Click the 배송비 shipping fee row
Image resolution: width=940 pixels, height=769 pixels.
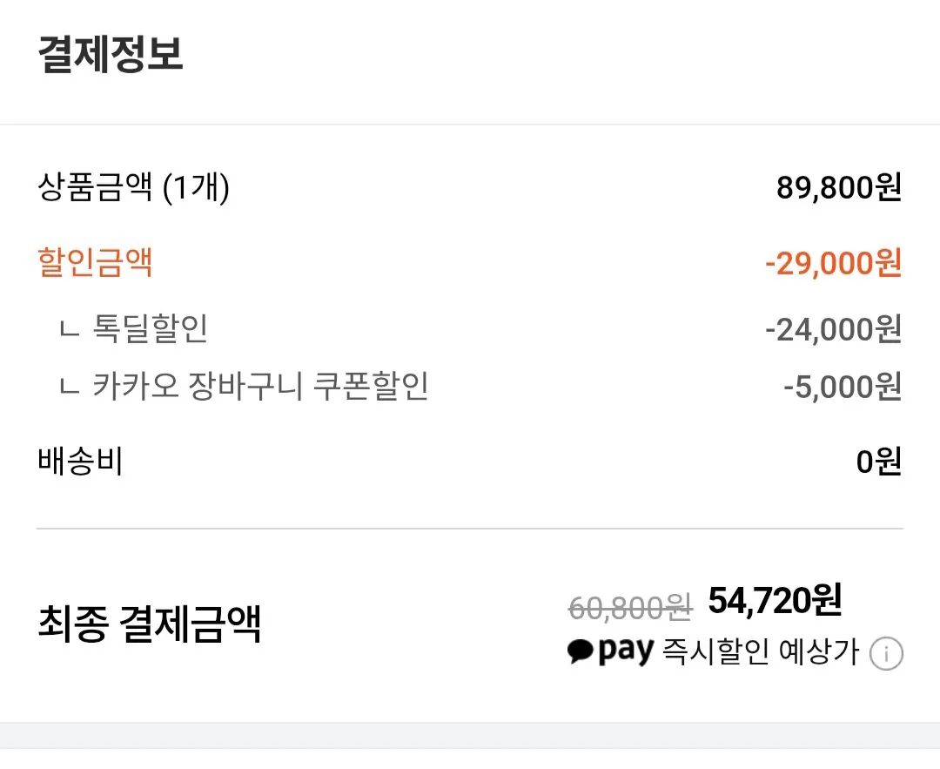80,462
